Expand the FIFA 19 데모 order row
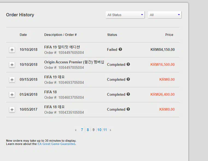The height and width of the screenshot is (161, 208). tap(12, 80)
